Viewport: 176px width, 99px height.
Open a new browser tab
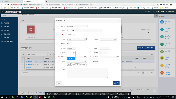coord(46,2)
